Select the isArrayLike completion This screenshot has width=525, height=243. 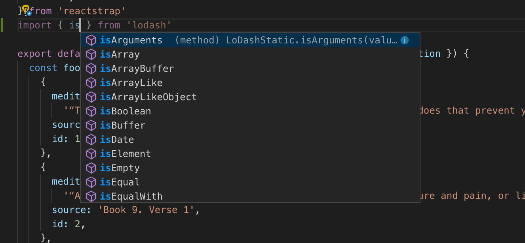pyautogui.click(x=131, y=82)
